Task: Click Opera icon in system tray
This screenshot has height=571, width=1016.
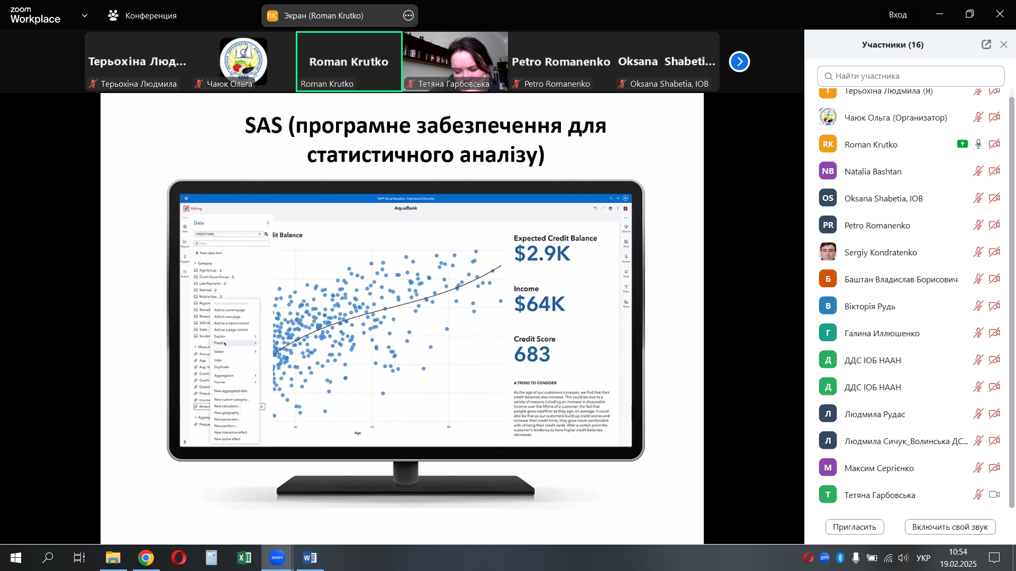Action: point(808,558)
